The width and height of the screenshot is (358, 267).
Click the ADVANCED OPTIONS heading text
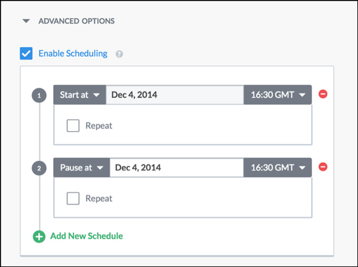coord(77,21)
